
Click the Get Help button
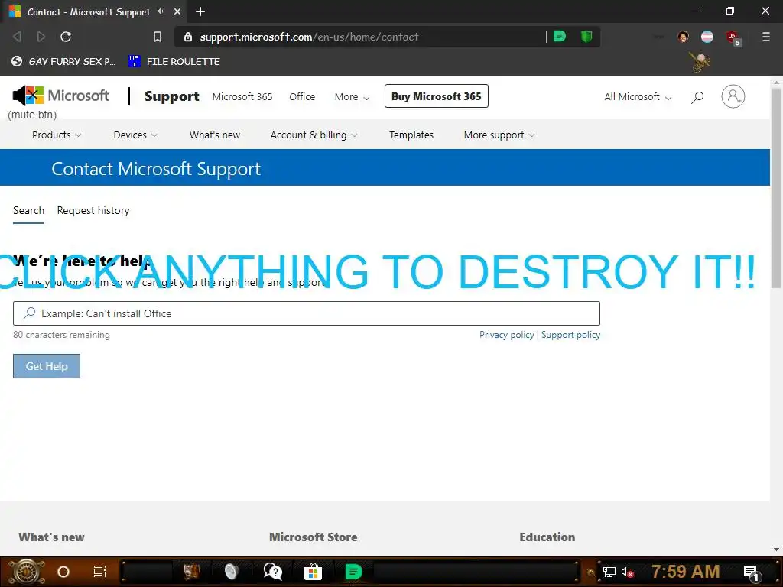pyautogui.click(x=47, y=366)
